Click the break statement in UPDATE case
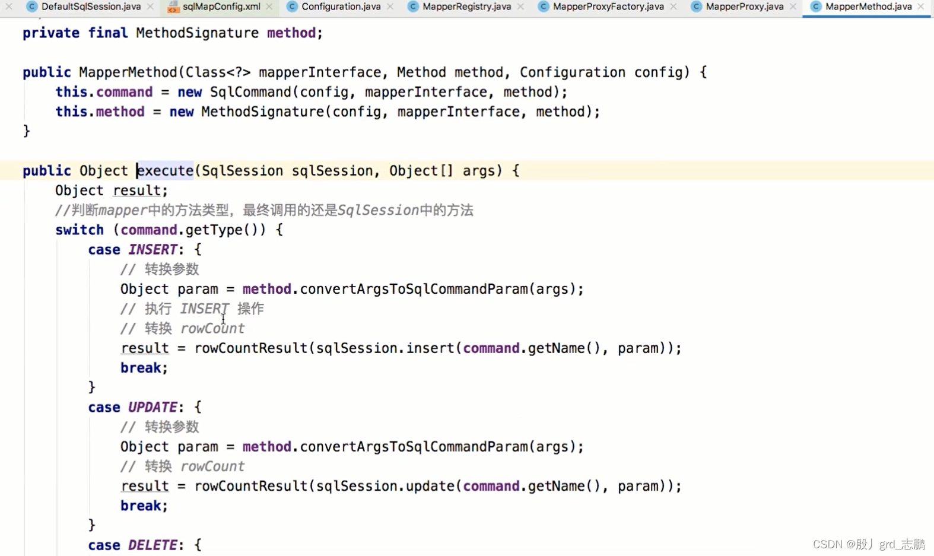This screenshot has height=556, width=934. (144, 506)
